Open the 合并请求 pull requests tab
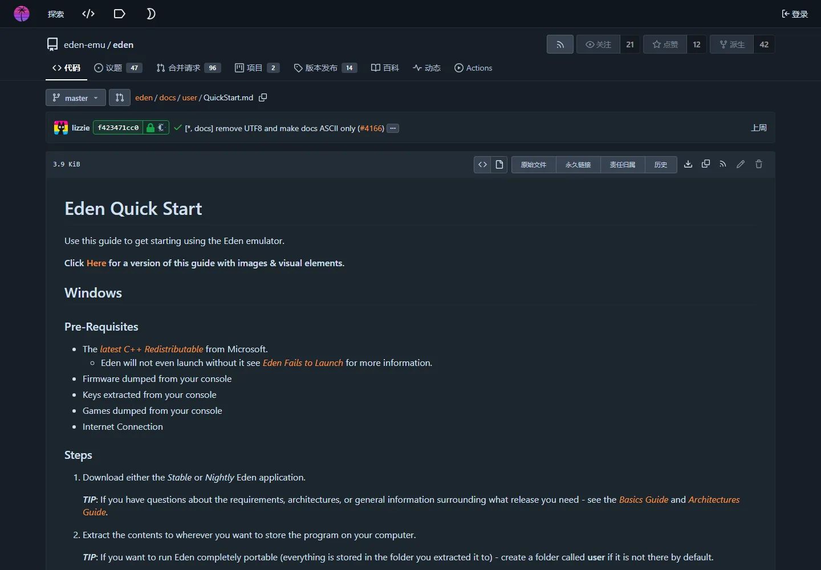The height and width of the screenshot is (570, 821). coord(189,68)
